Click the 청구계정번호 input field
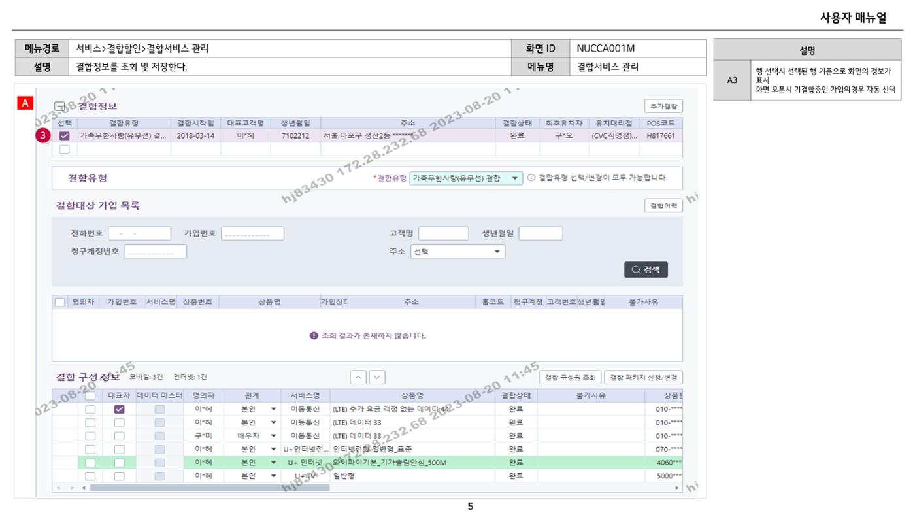Screen dimensions: 915x515 (155, 252)
